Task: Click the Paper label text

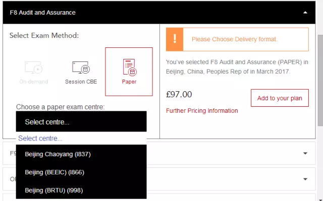Action: [129, 82]
